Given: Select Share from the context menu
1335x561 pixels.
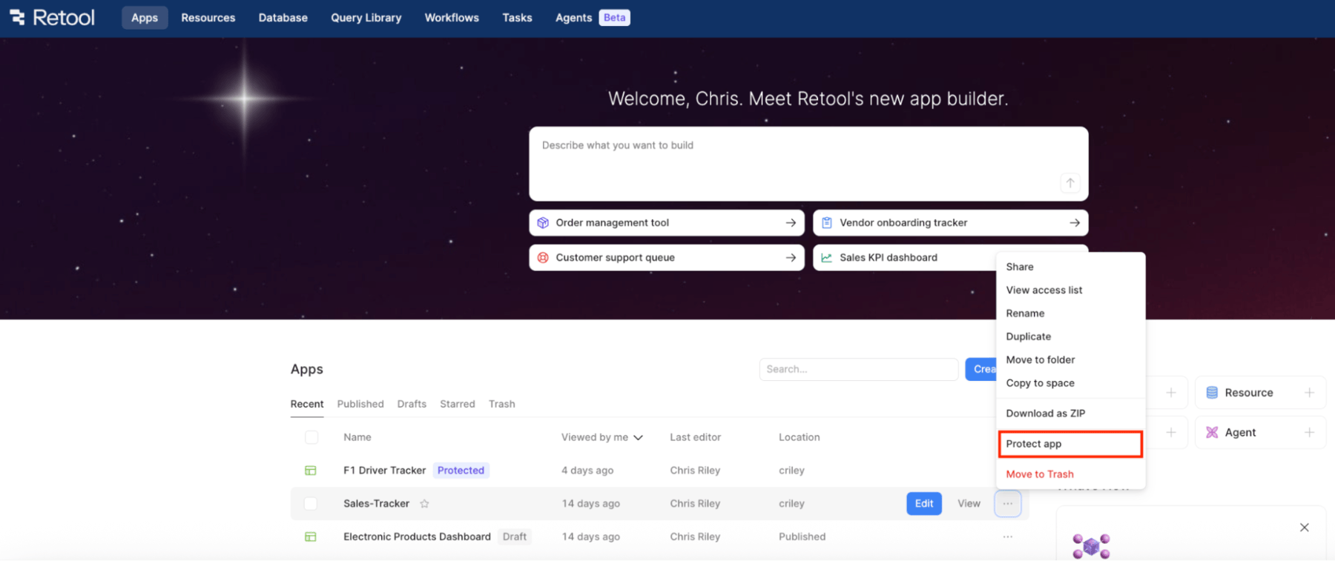Looking at the screenshot, I should pyautogui.click(x=1071, y=267).
